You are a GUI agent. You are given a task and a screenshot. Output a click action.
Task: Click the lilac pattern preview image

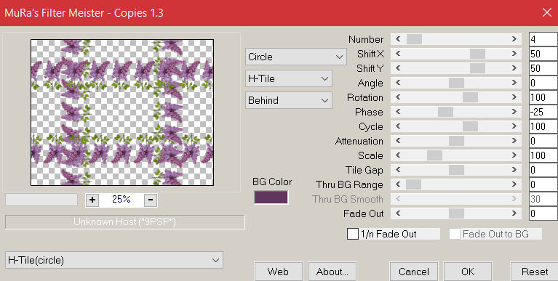point(122,113)
